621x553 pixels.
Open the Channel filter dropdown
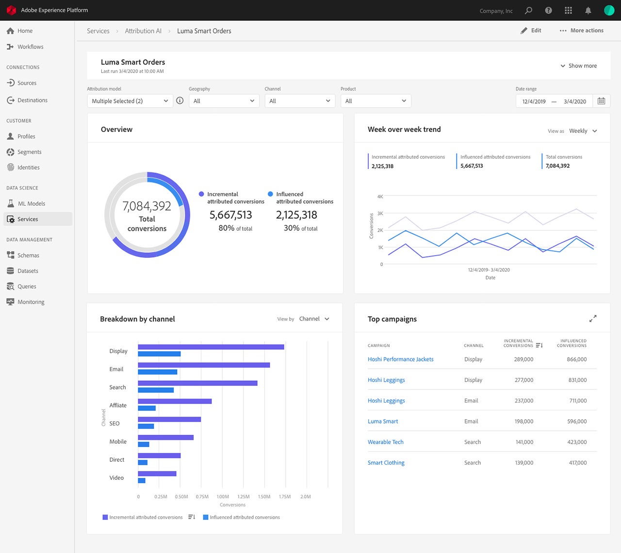300,101
